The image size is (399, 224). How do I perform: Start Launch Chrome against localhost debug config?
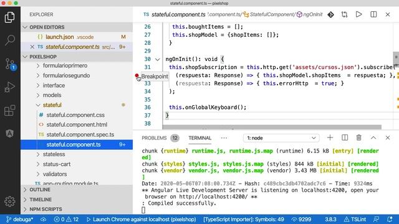142,219
